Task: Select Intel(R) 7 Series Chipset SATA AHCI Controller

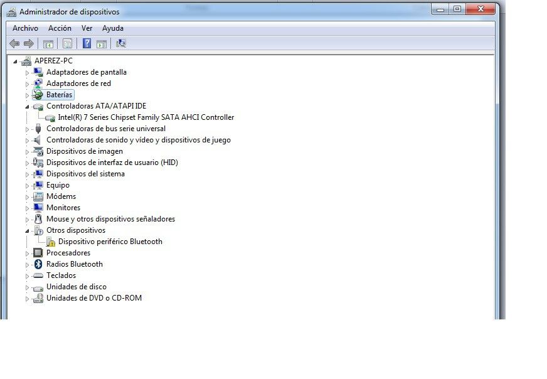Action: pyautogui.click(x=146, y=117)
